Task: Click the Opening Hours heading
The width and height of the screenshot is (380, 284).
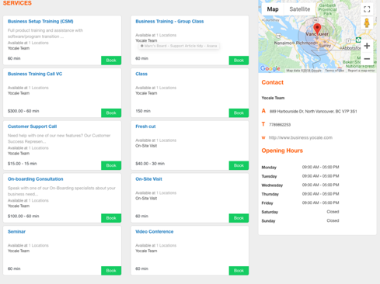Action: tap(282, 151)
